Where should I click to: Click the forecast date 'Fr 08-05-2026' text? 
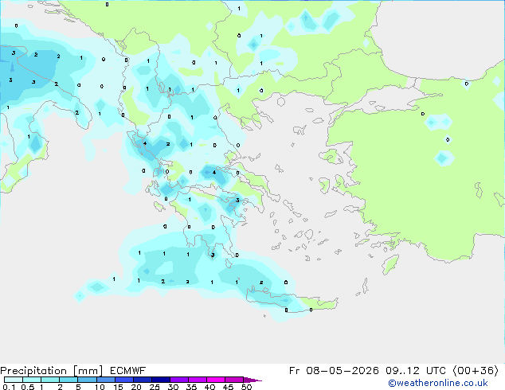pos(334,371)
